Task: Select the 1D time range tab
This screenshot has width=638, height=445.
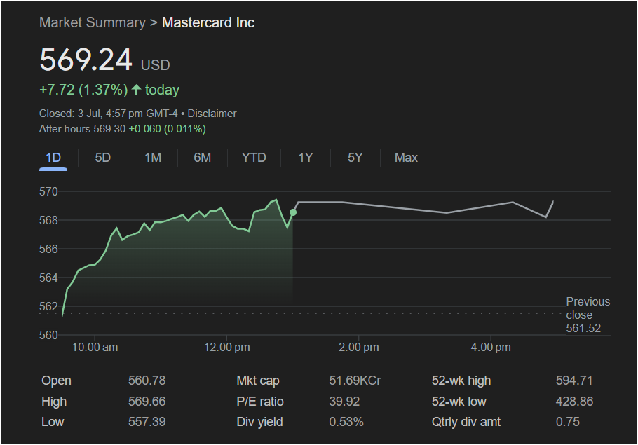Action: [53, 158]
